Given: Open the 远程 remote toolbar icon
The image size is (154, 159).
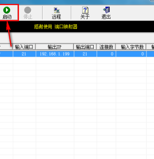Looking at the screenshot, I should tap(57, 13).
